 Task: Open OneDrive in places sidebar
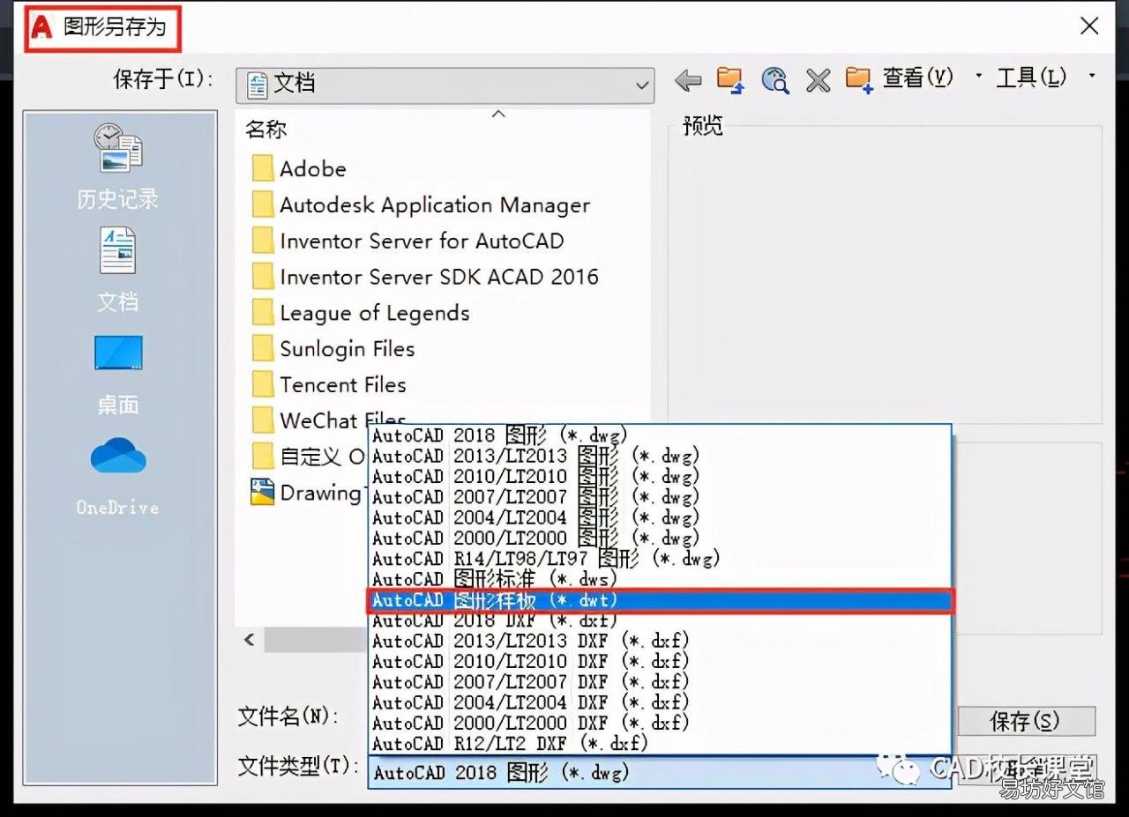coord(118,476)
